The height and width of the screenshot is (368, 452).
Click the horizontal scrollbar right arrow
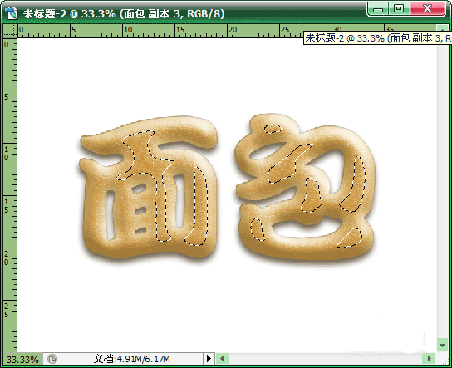(x=430, y=359)
